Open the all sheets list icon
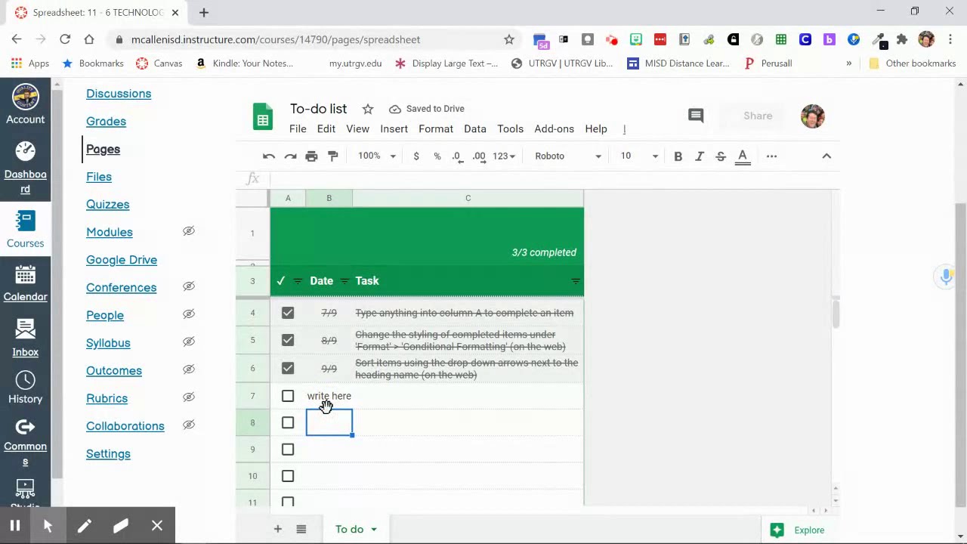The height and width of the screenshot is (544, 967). click(301, 529)
